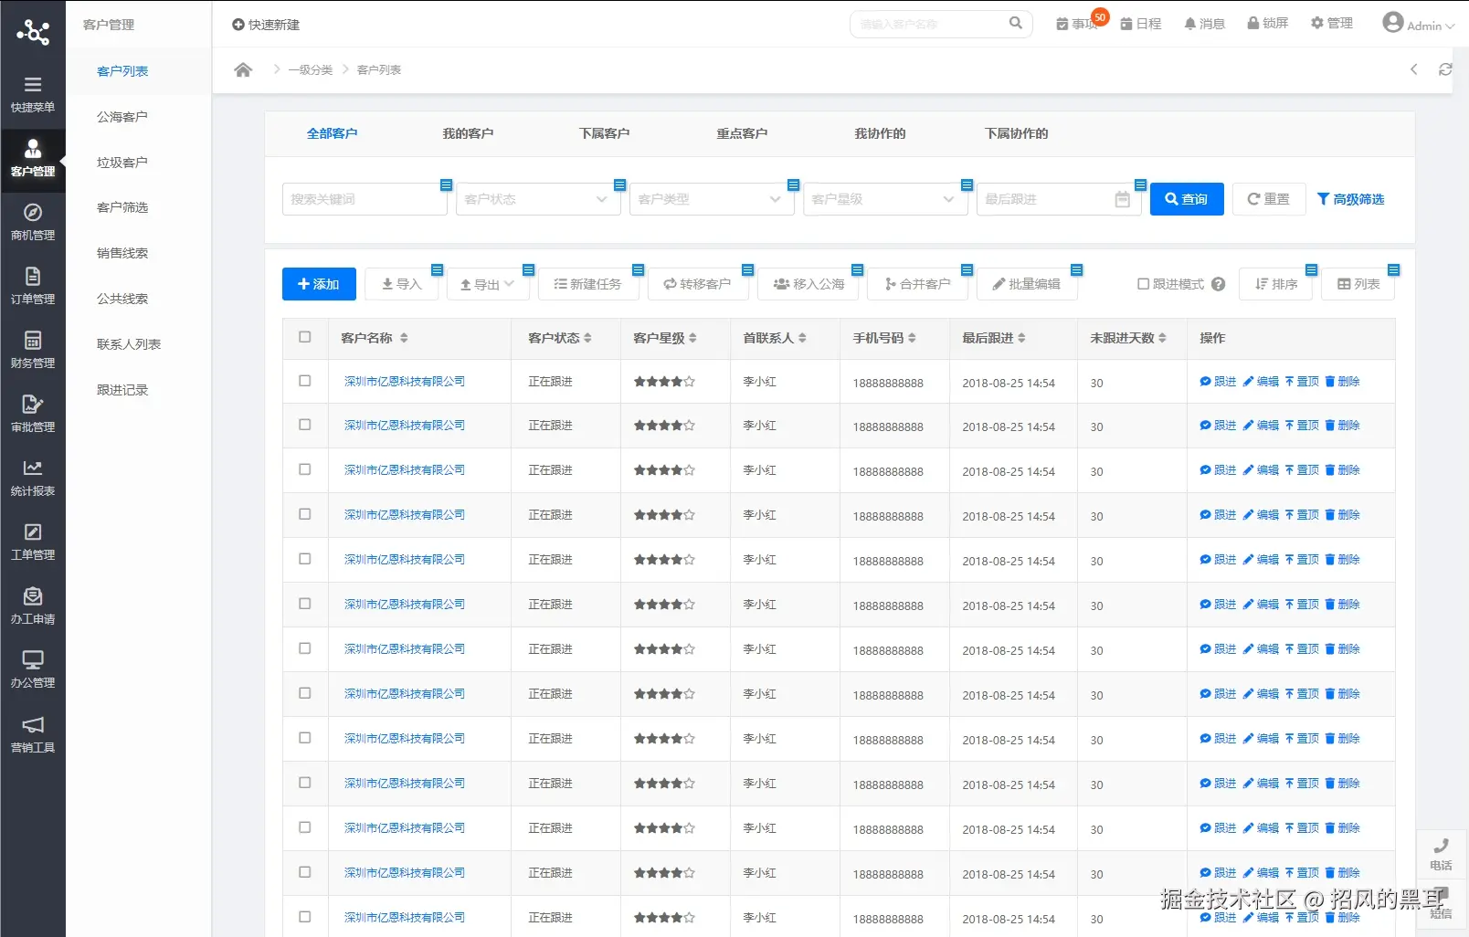Image resolution: width=1469 pixels, height=937 pixels.
Task: Open 营销工具 megaphone icon in sidebar
Action: (33, 725)
